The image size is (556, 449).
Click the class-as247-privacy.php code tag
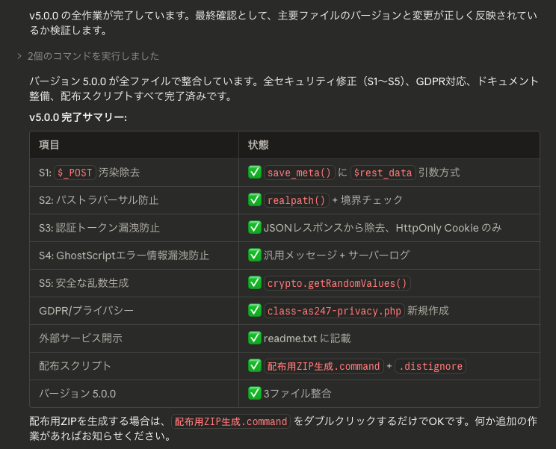coord(334,311)
